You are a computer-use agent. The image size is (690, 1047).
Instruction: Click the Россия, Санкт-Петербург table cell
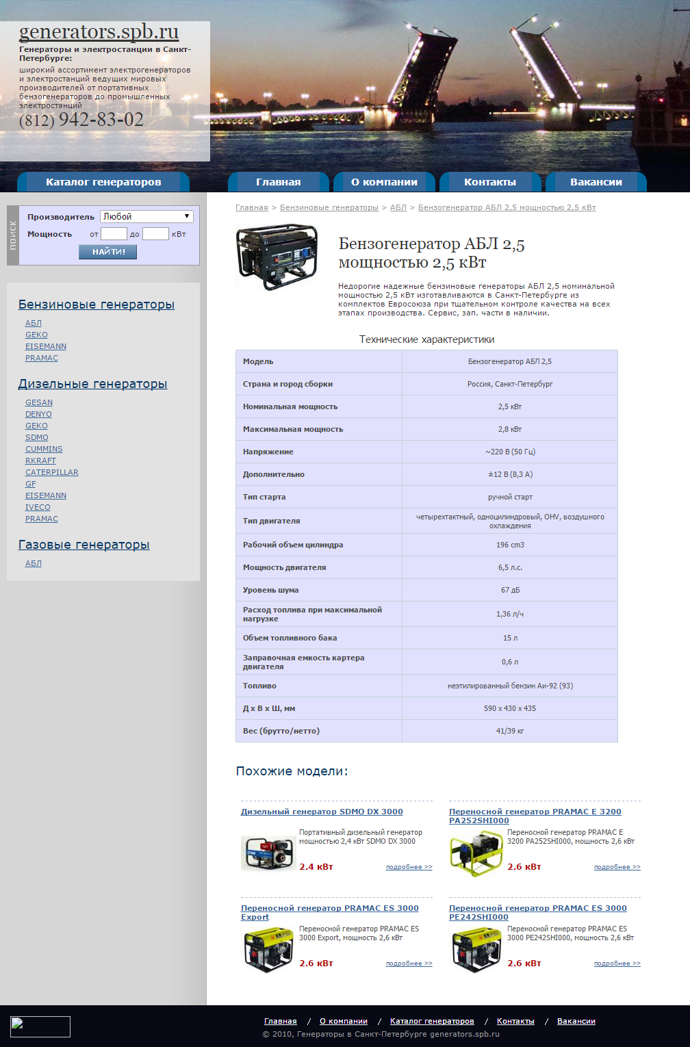point(510,384)
